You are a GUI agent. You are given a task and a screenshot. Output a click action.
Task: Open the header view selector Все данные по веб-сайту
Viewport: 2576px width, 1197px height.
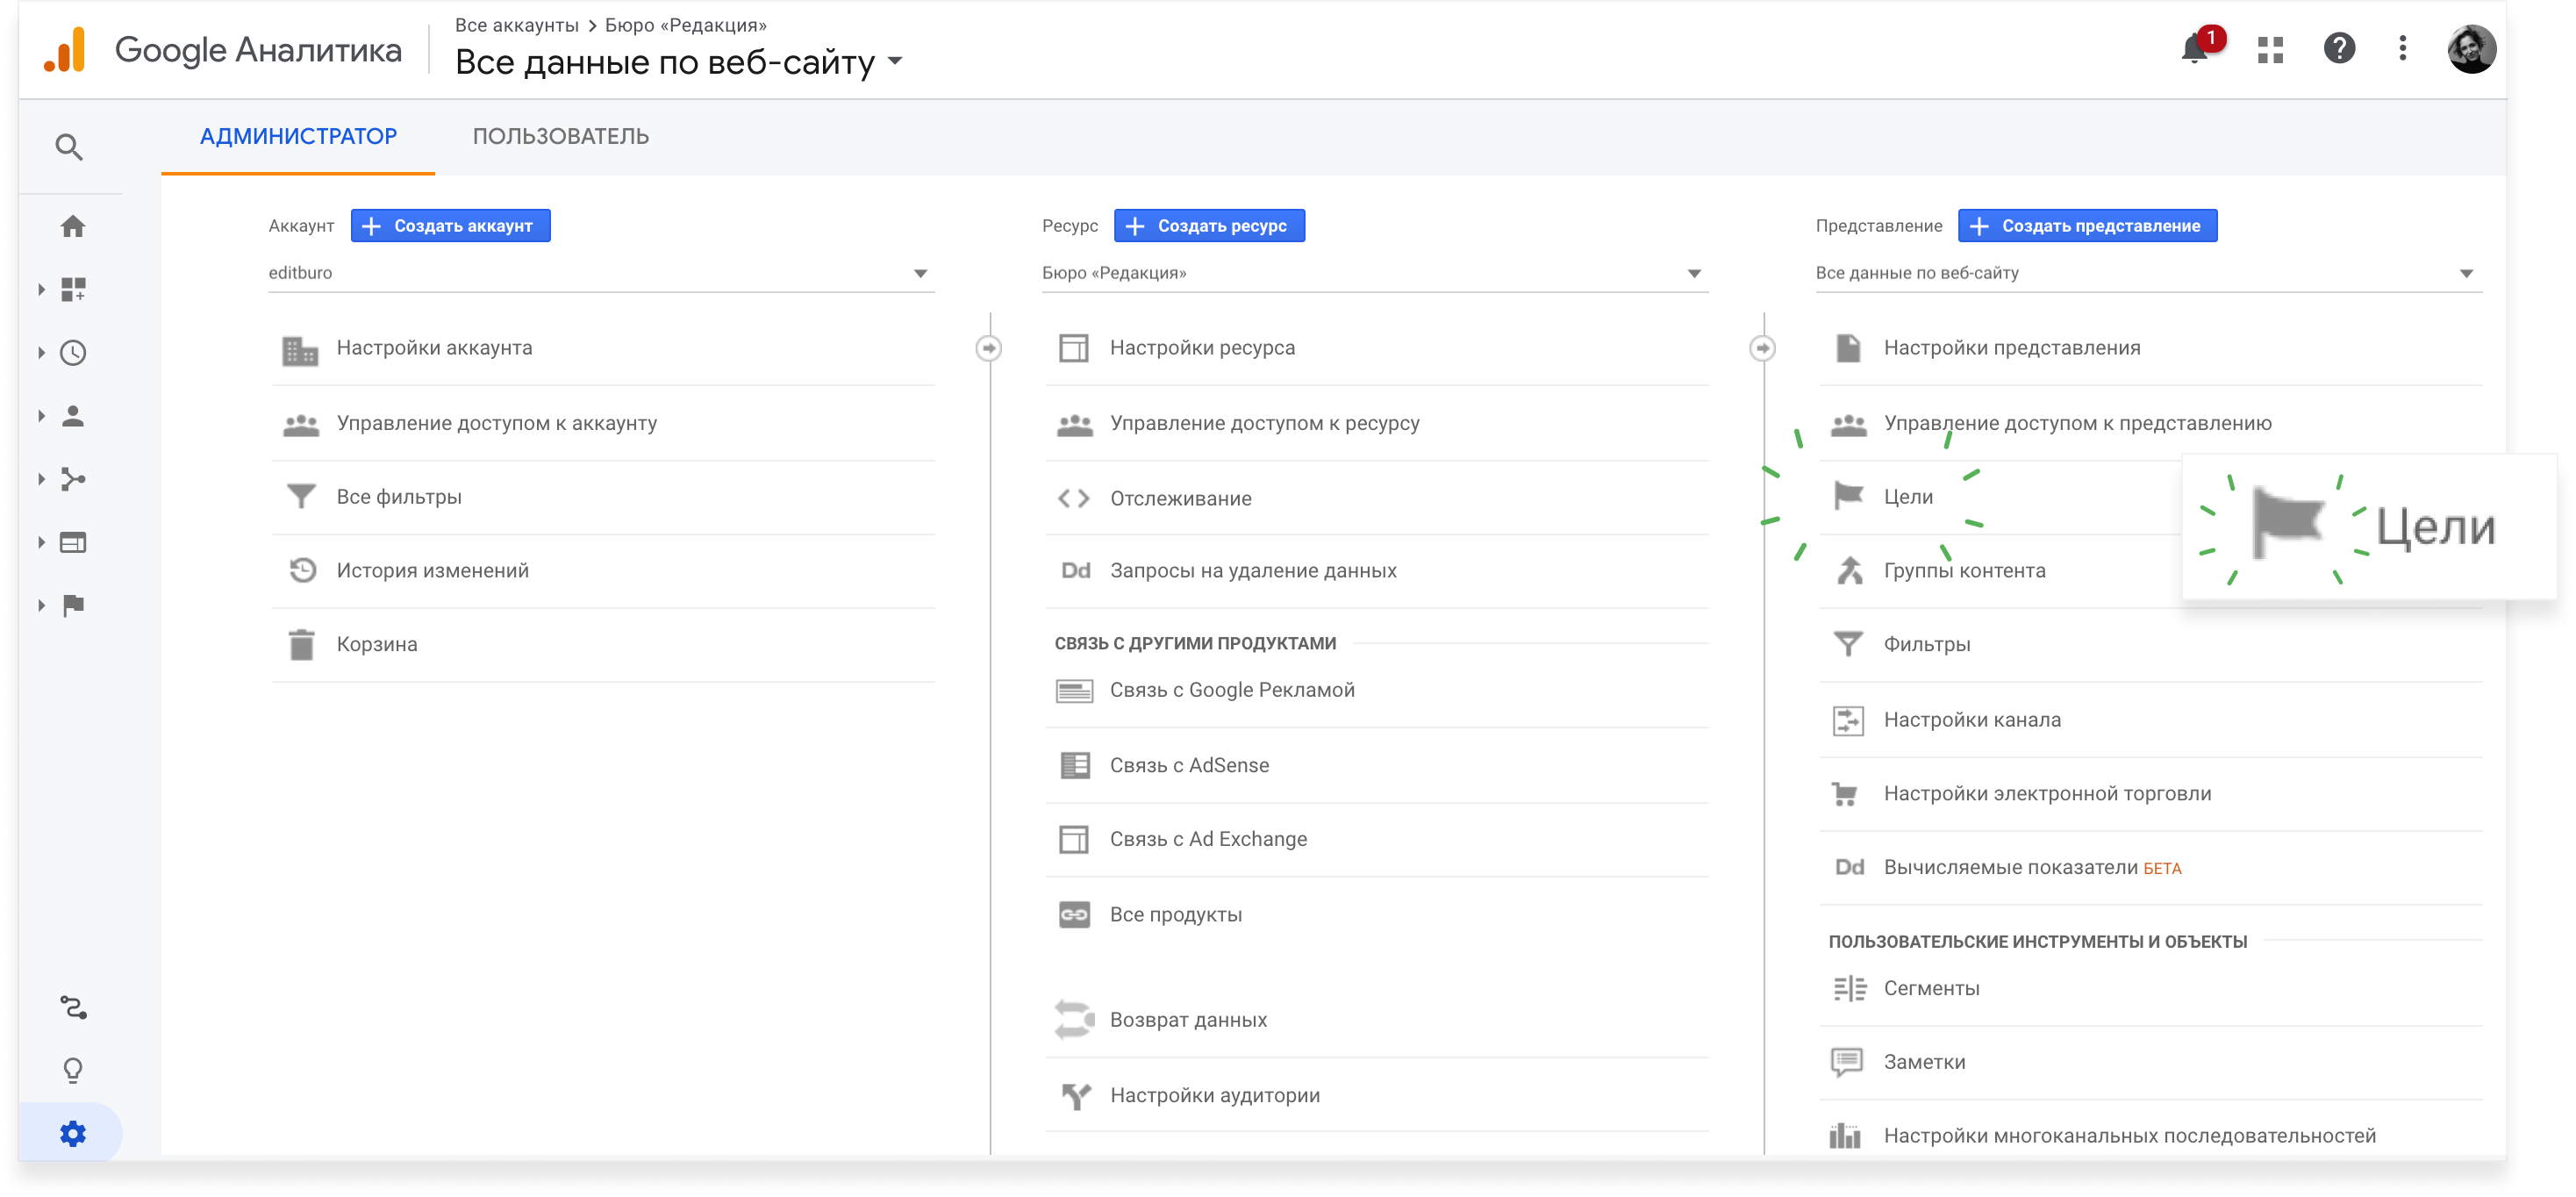(679, 63)
